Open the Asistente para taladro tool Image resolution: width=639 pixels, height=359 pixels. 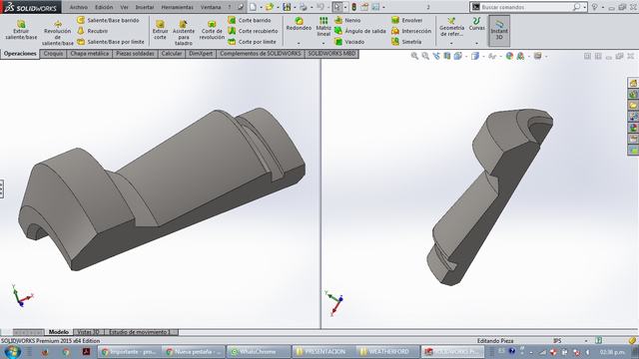[184, 32]
